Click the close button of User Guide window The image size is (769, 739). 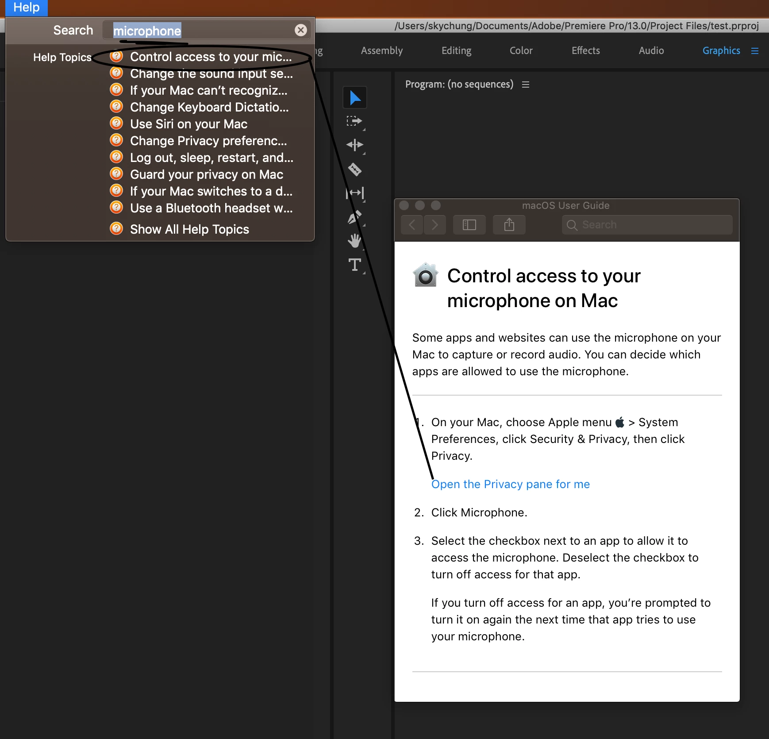pos(404,205)
